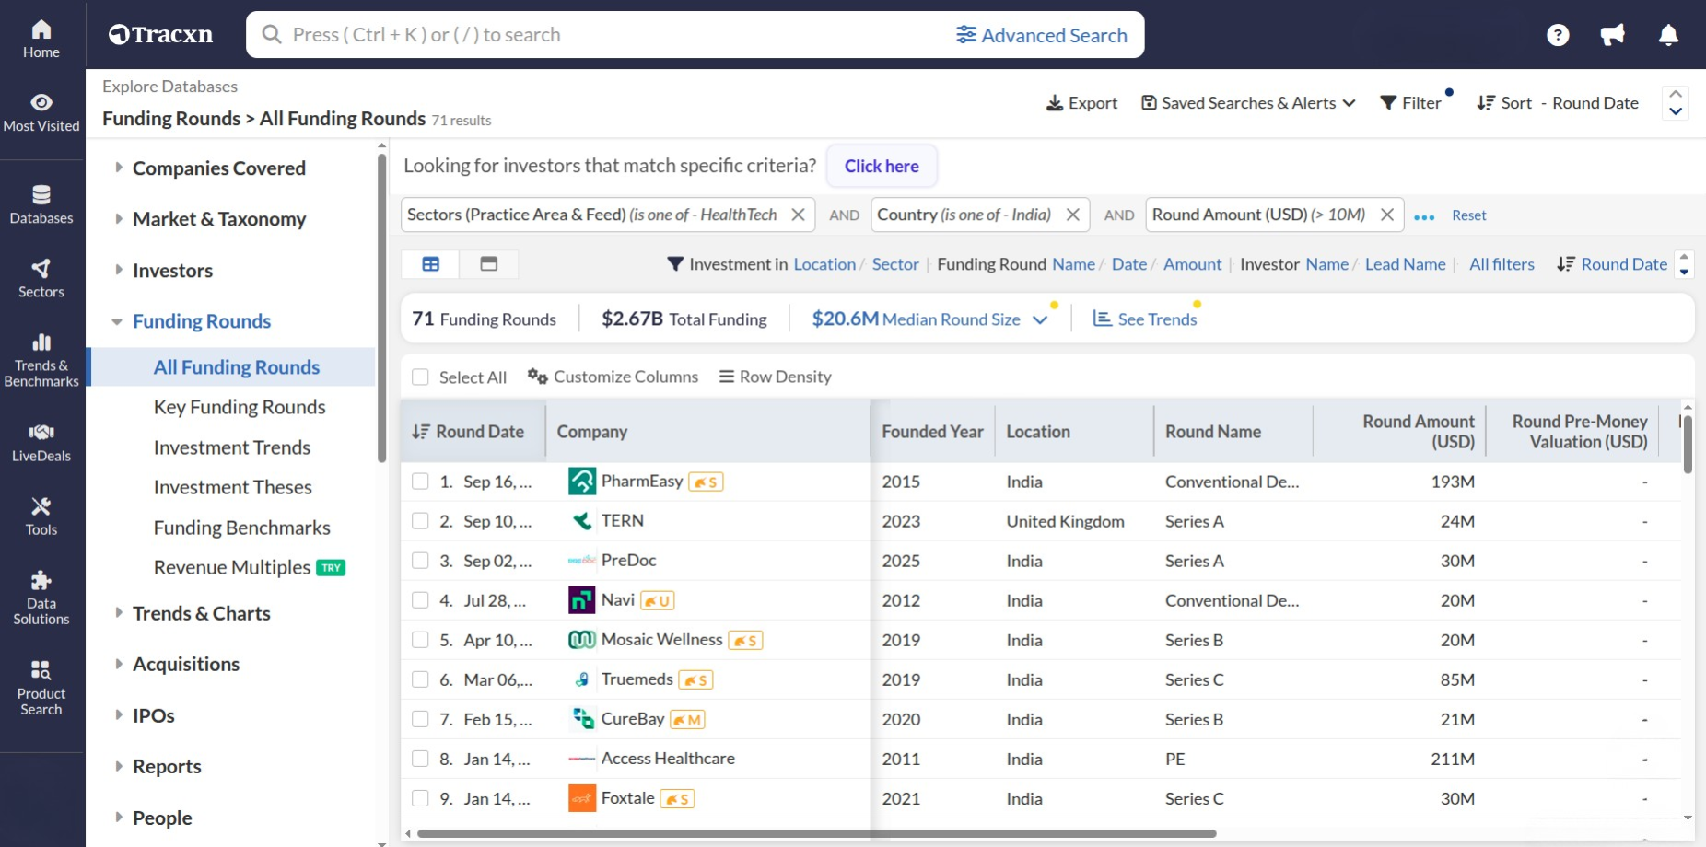The height and width of the screenshot is (847, 1706).
Task: Open the notifications bell
Action: [1667, 34]
